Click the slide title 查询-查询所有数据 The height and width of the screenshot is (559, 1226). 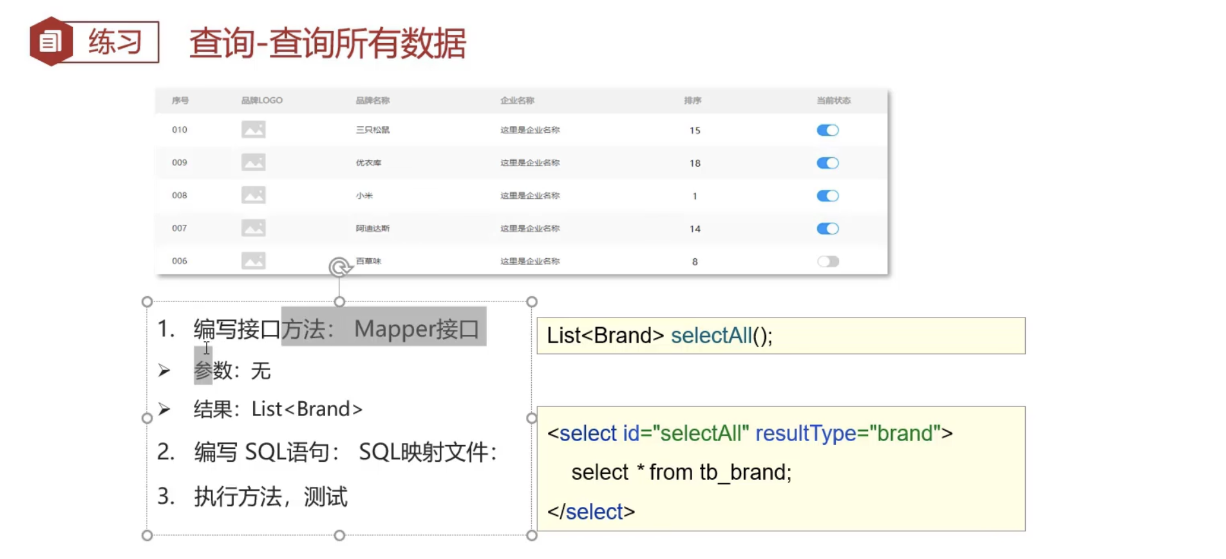pyautogui.click(x=327, y=43)
